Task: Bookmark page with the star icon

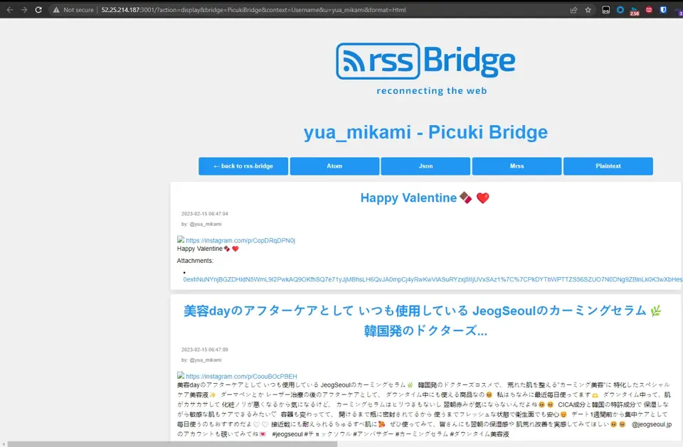Action: [x=588, y=9]
